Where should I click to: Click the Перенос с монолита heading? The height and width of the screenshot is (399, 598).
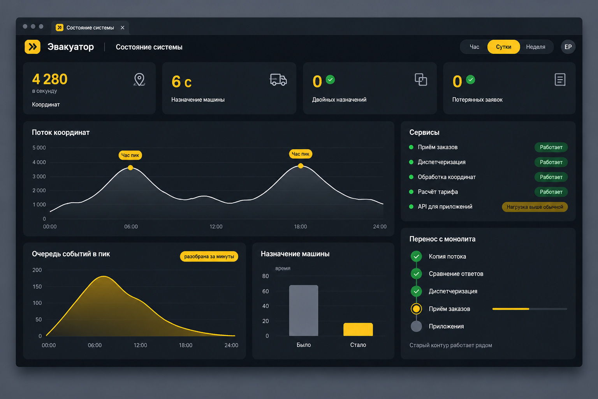[442, 239]
